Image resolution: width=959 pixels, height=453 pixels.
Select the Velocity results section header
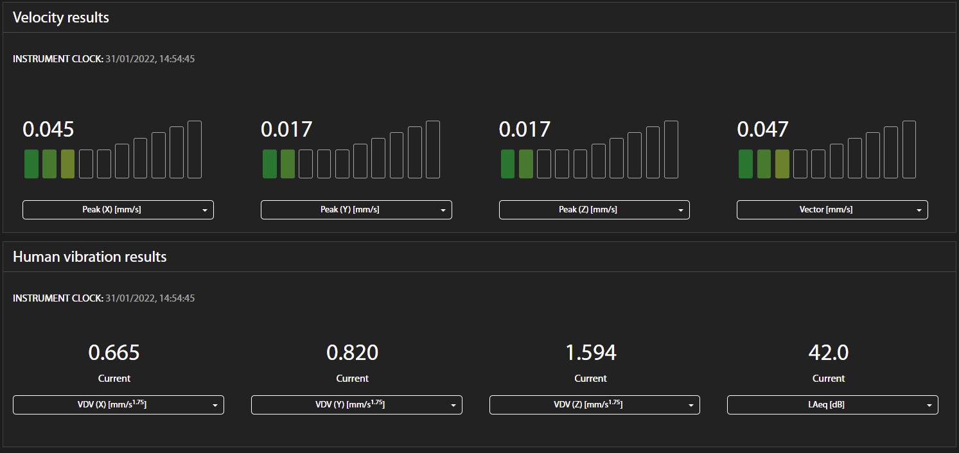61,17
